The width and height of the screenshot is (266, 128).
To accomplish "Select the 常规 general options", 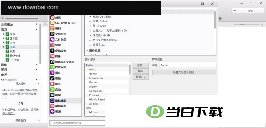I will 55,45.
